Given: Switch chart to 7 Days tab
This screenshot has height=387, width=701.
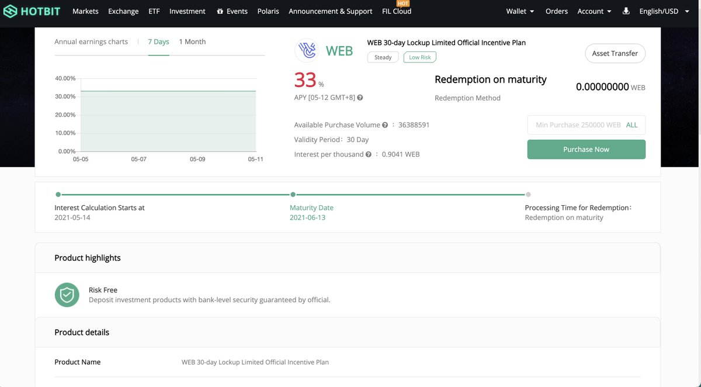Looking at the screenshot, I should [x=158, y=42].
